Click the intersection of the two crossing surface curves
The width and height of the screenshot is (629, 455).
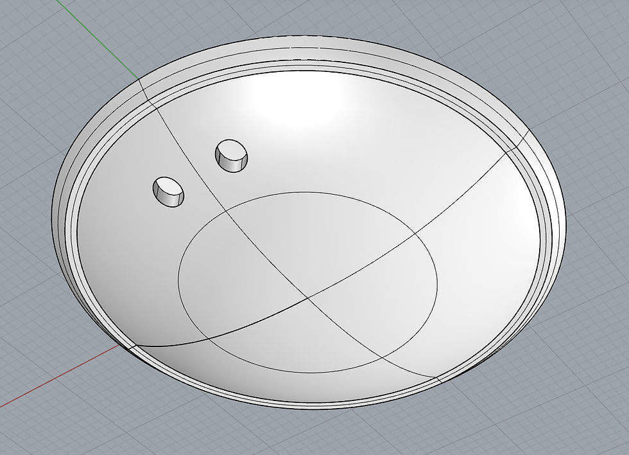(307, 298)
